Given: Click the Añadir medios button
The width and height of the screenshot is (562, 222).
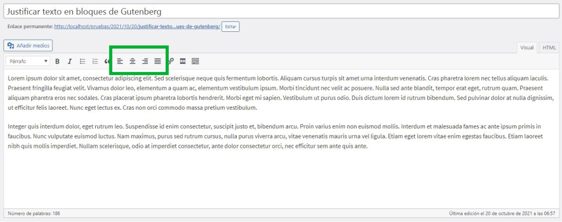Looking at the screenshot, I should click(28, 45).
